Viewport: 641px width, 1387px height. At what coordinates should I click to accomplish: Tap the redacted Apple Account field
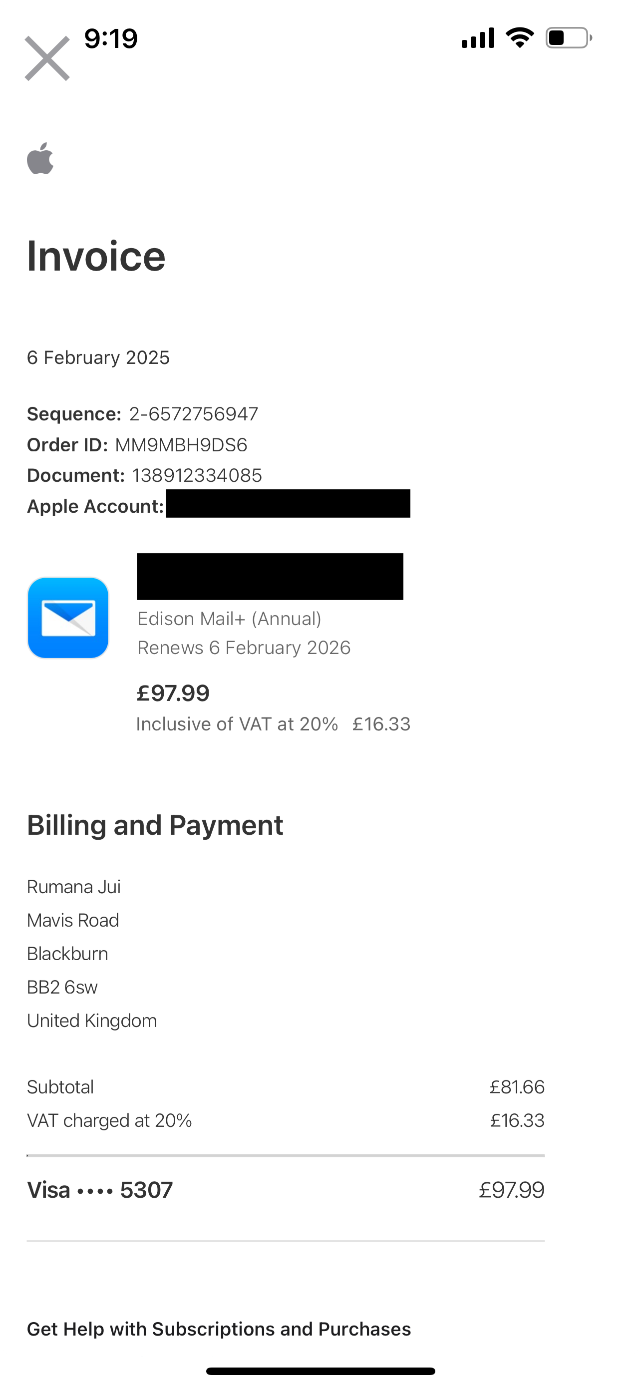[x=288, y=503]
